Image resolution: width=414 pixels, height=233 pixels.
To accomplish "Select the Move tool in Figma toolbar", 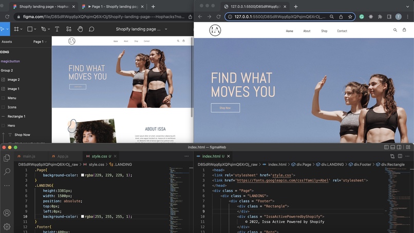I will pos(3,29).
